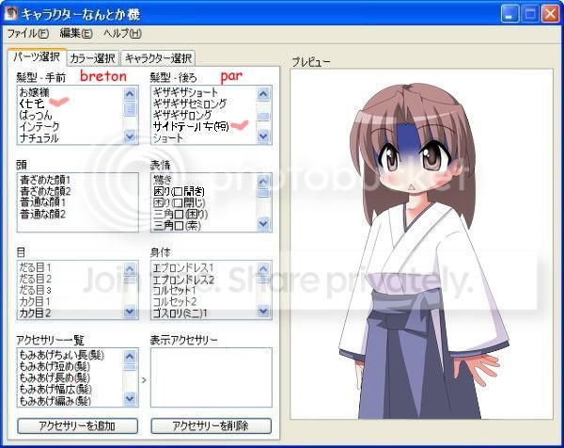Viewport: 564px width, 448px height.
Task: Click the arrow between accessory lists
Action: [144, 381]
